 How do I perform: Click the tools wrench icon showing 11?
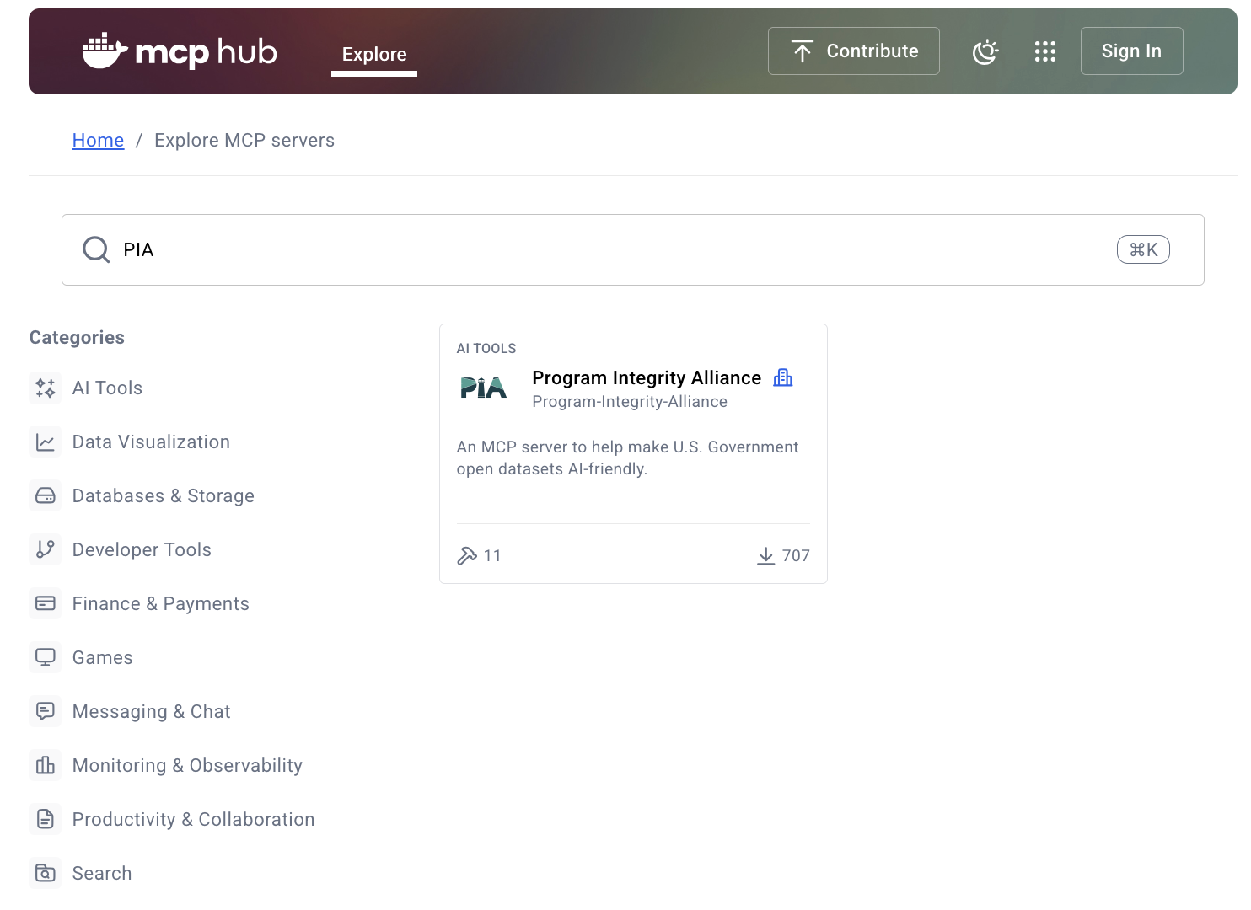coord(467,555)
